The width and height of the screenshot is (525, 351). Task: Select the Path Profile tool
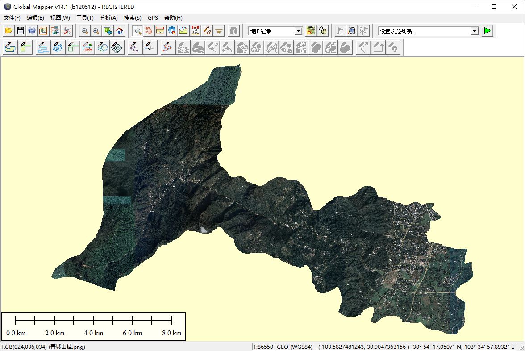click(x=183, y=31)
